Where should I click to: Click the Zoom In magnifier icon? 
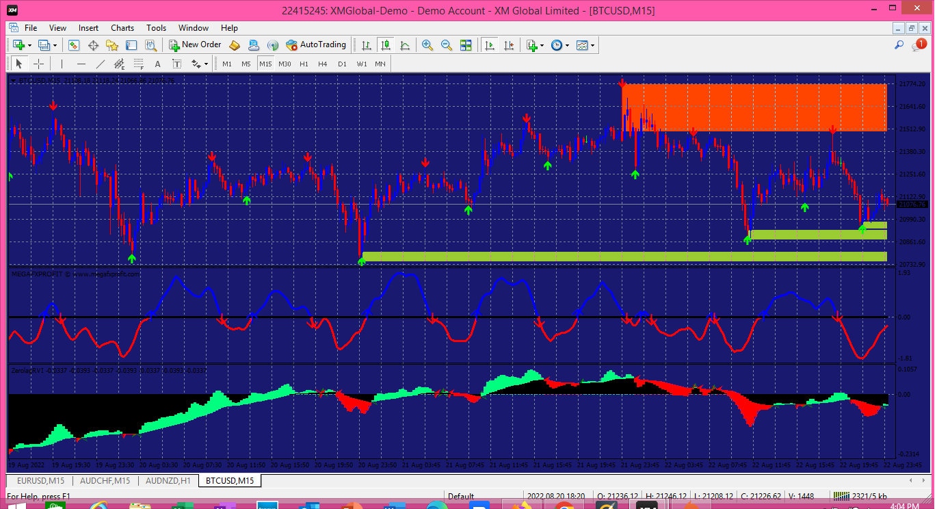[427, 45]
